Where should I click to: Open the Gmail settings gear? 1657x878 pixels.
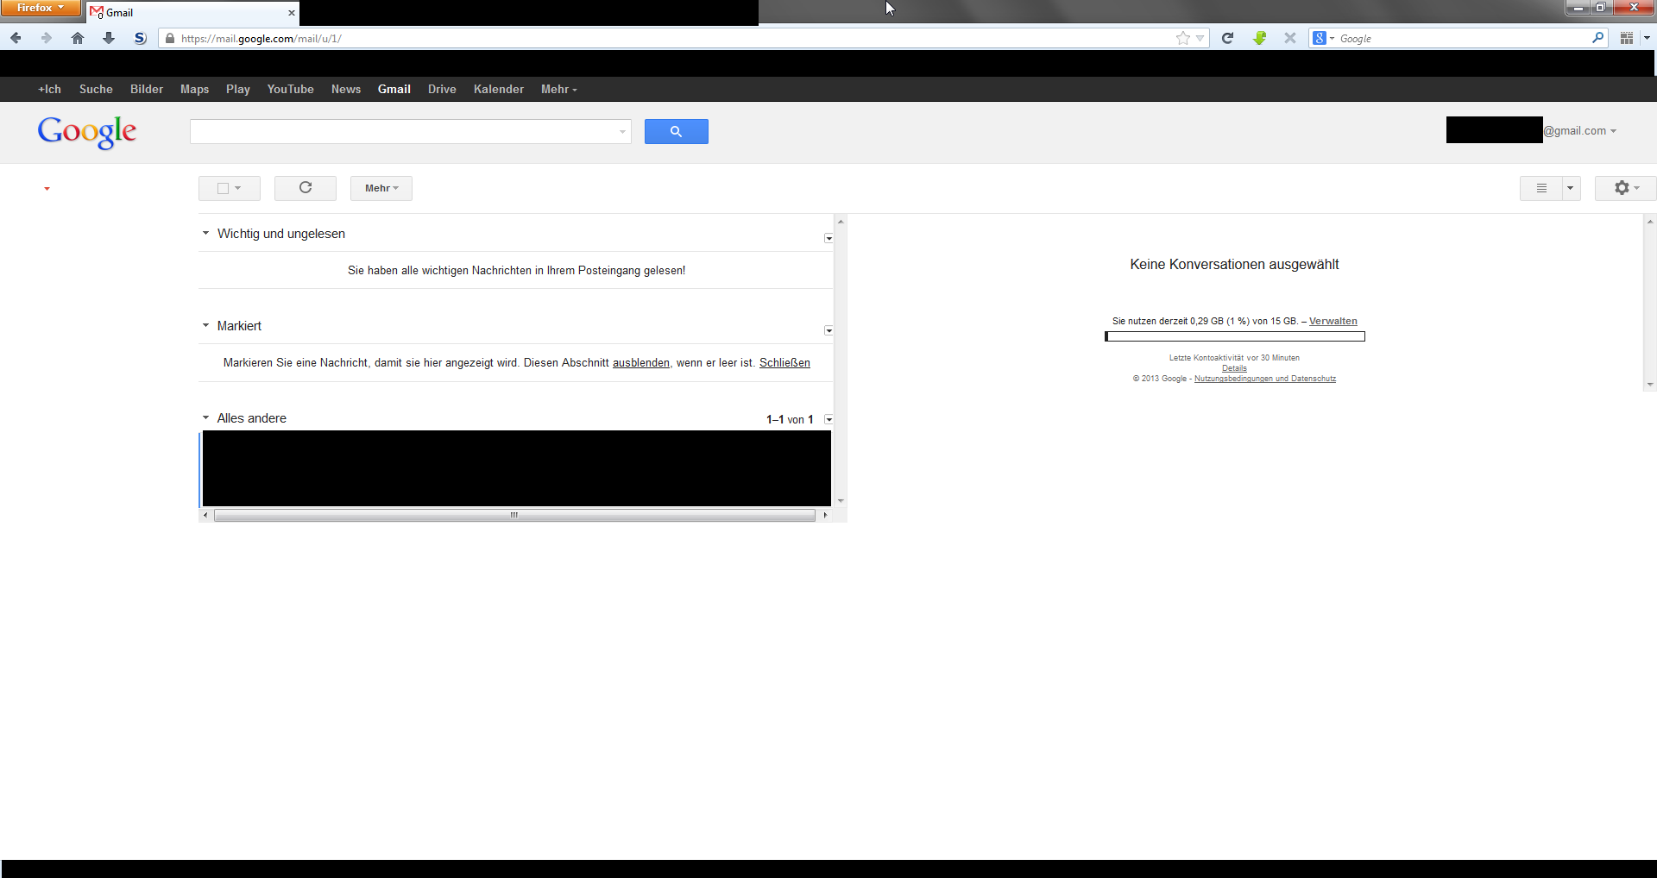tap(1625, 188)
